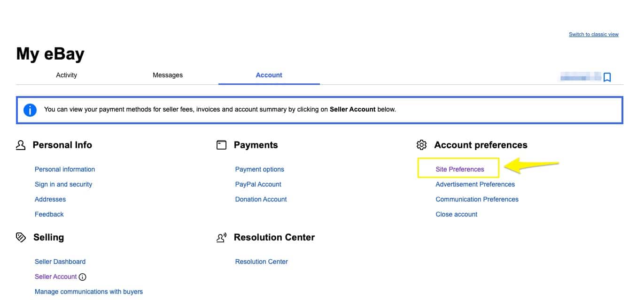
Task: Click the Account preferences heading
Action: coord(481,145)
